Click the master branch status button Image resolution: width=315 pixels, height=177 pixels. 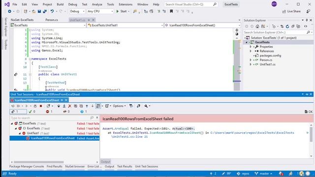click(263, 174)
